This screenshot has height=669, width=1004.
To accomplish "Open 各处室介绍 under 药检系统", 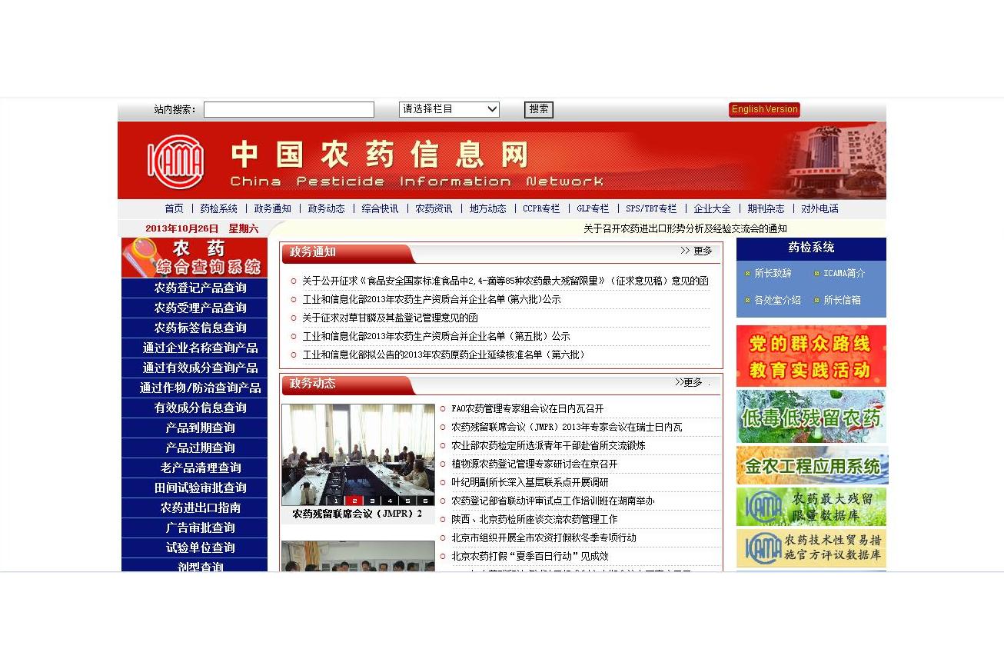I will pyautogui.click(x=777, y=301).
